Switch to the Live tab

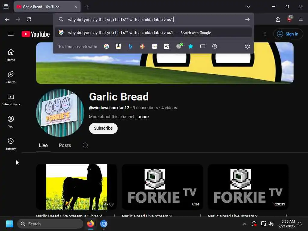pyautogui.click(x=43, y=145)
